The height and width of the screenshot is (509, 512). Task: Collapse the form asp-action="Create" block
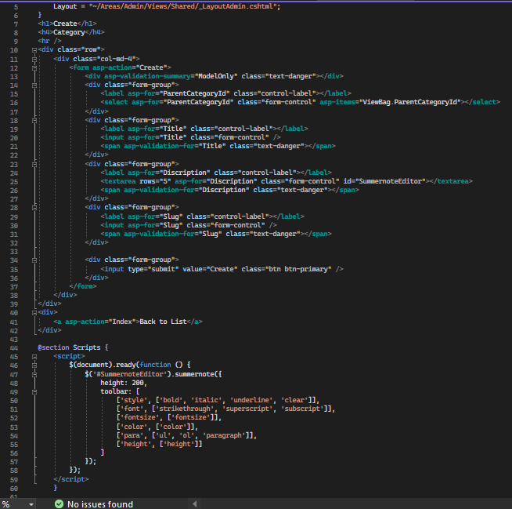click(33, 67)
